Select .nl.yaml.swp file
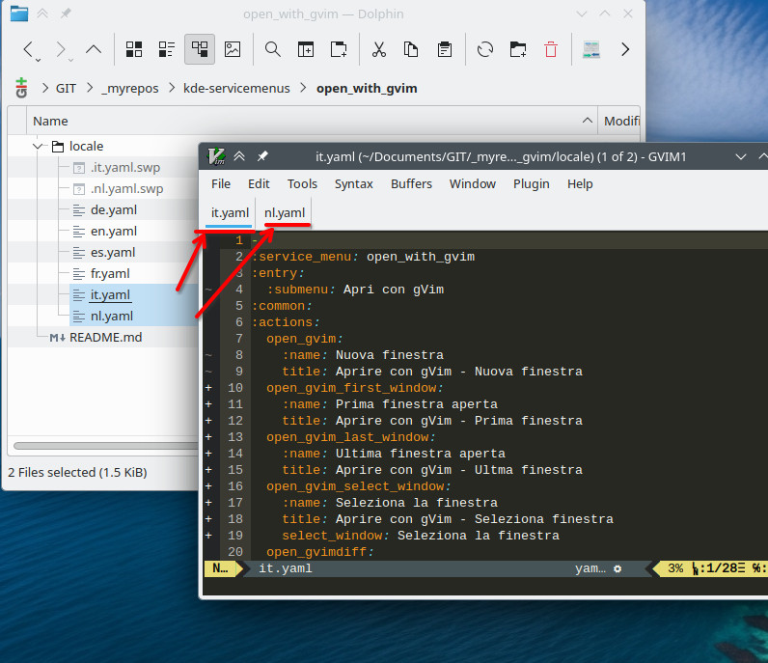768x663 pixels. coord(126,188)
